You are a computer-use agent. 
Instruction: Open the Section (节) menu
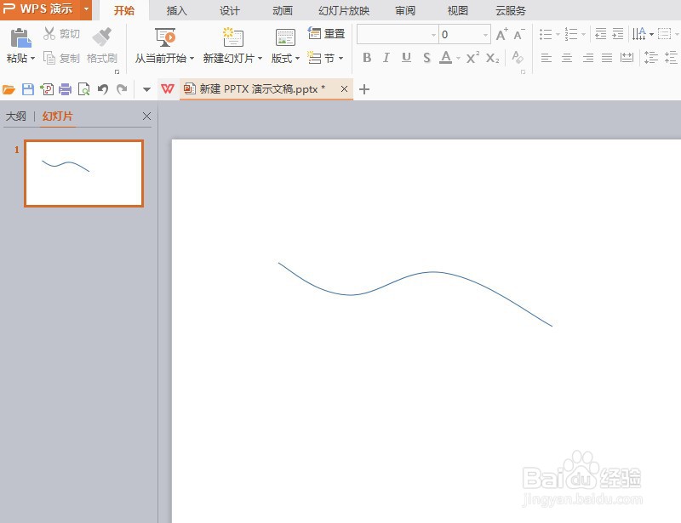click(x=326, y=58)
